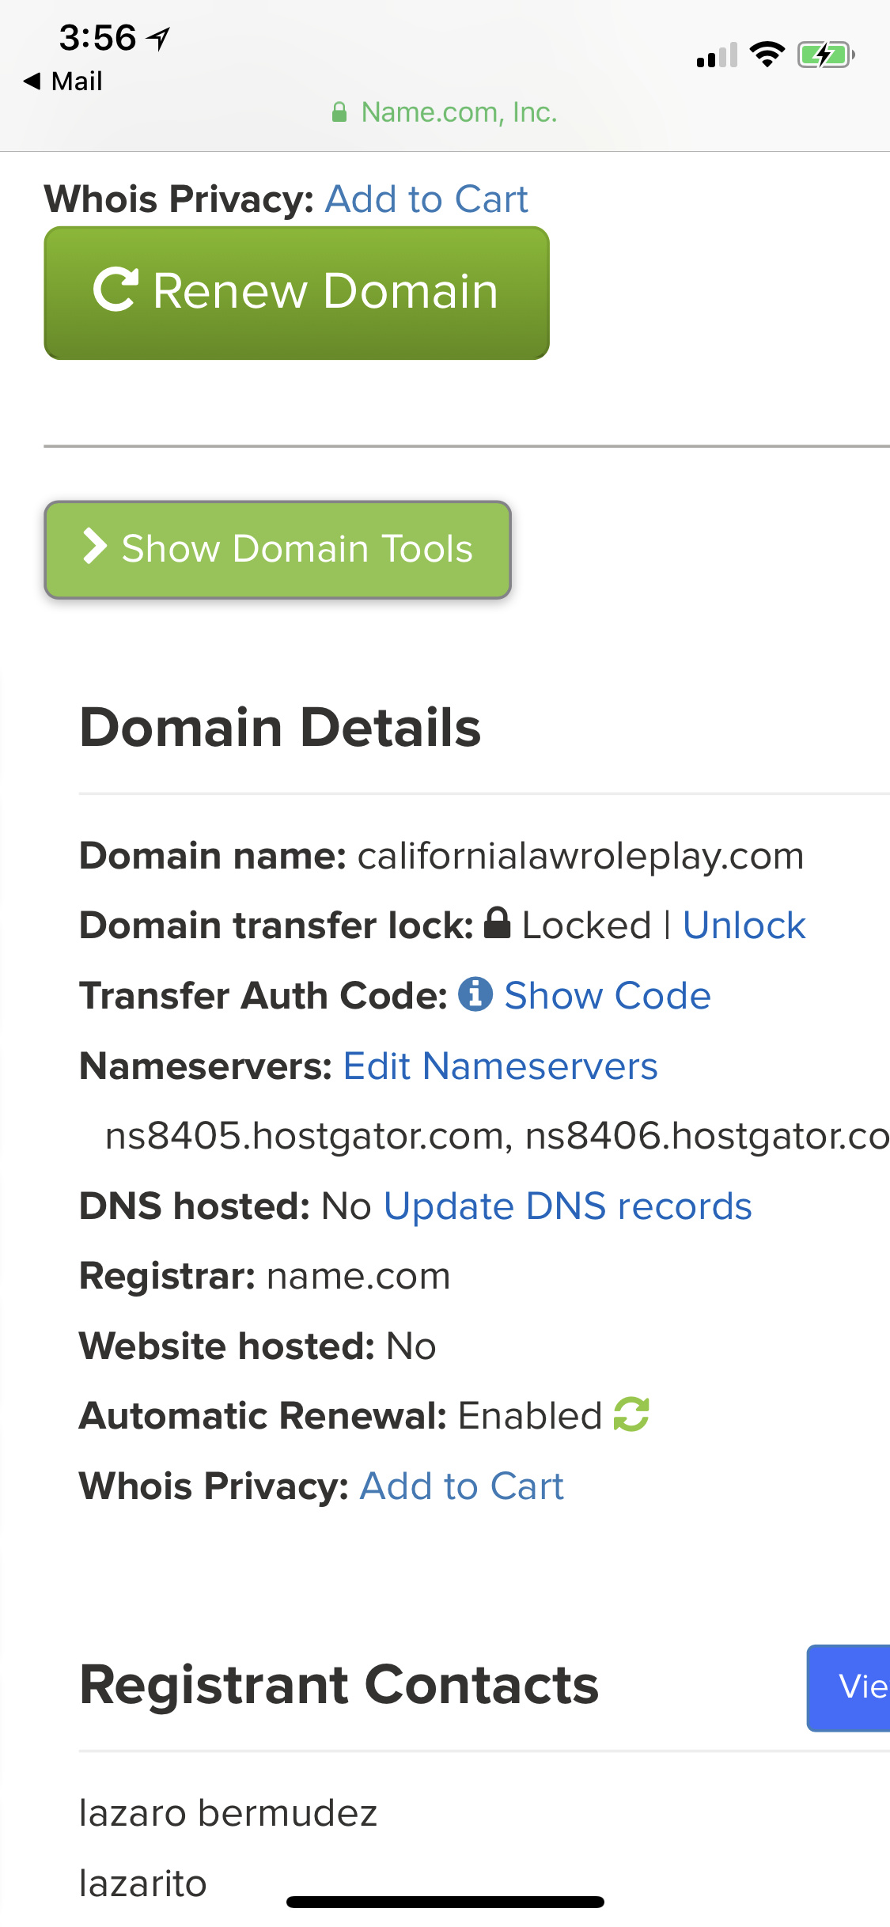This screenshot has height=1927, width=890.
Task: Tap the blue View button beside Registrant Contacts
Action: pyautogui.click(x=848, y=1688)
